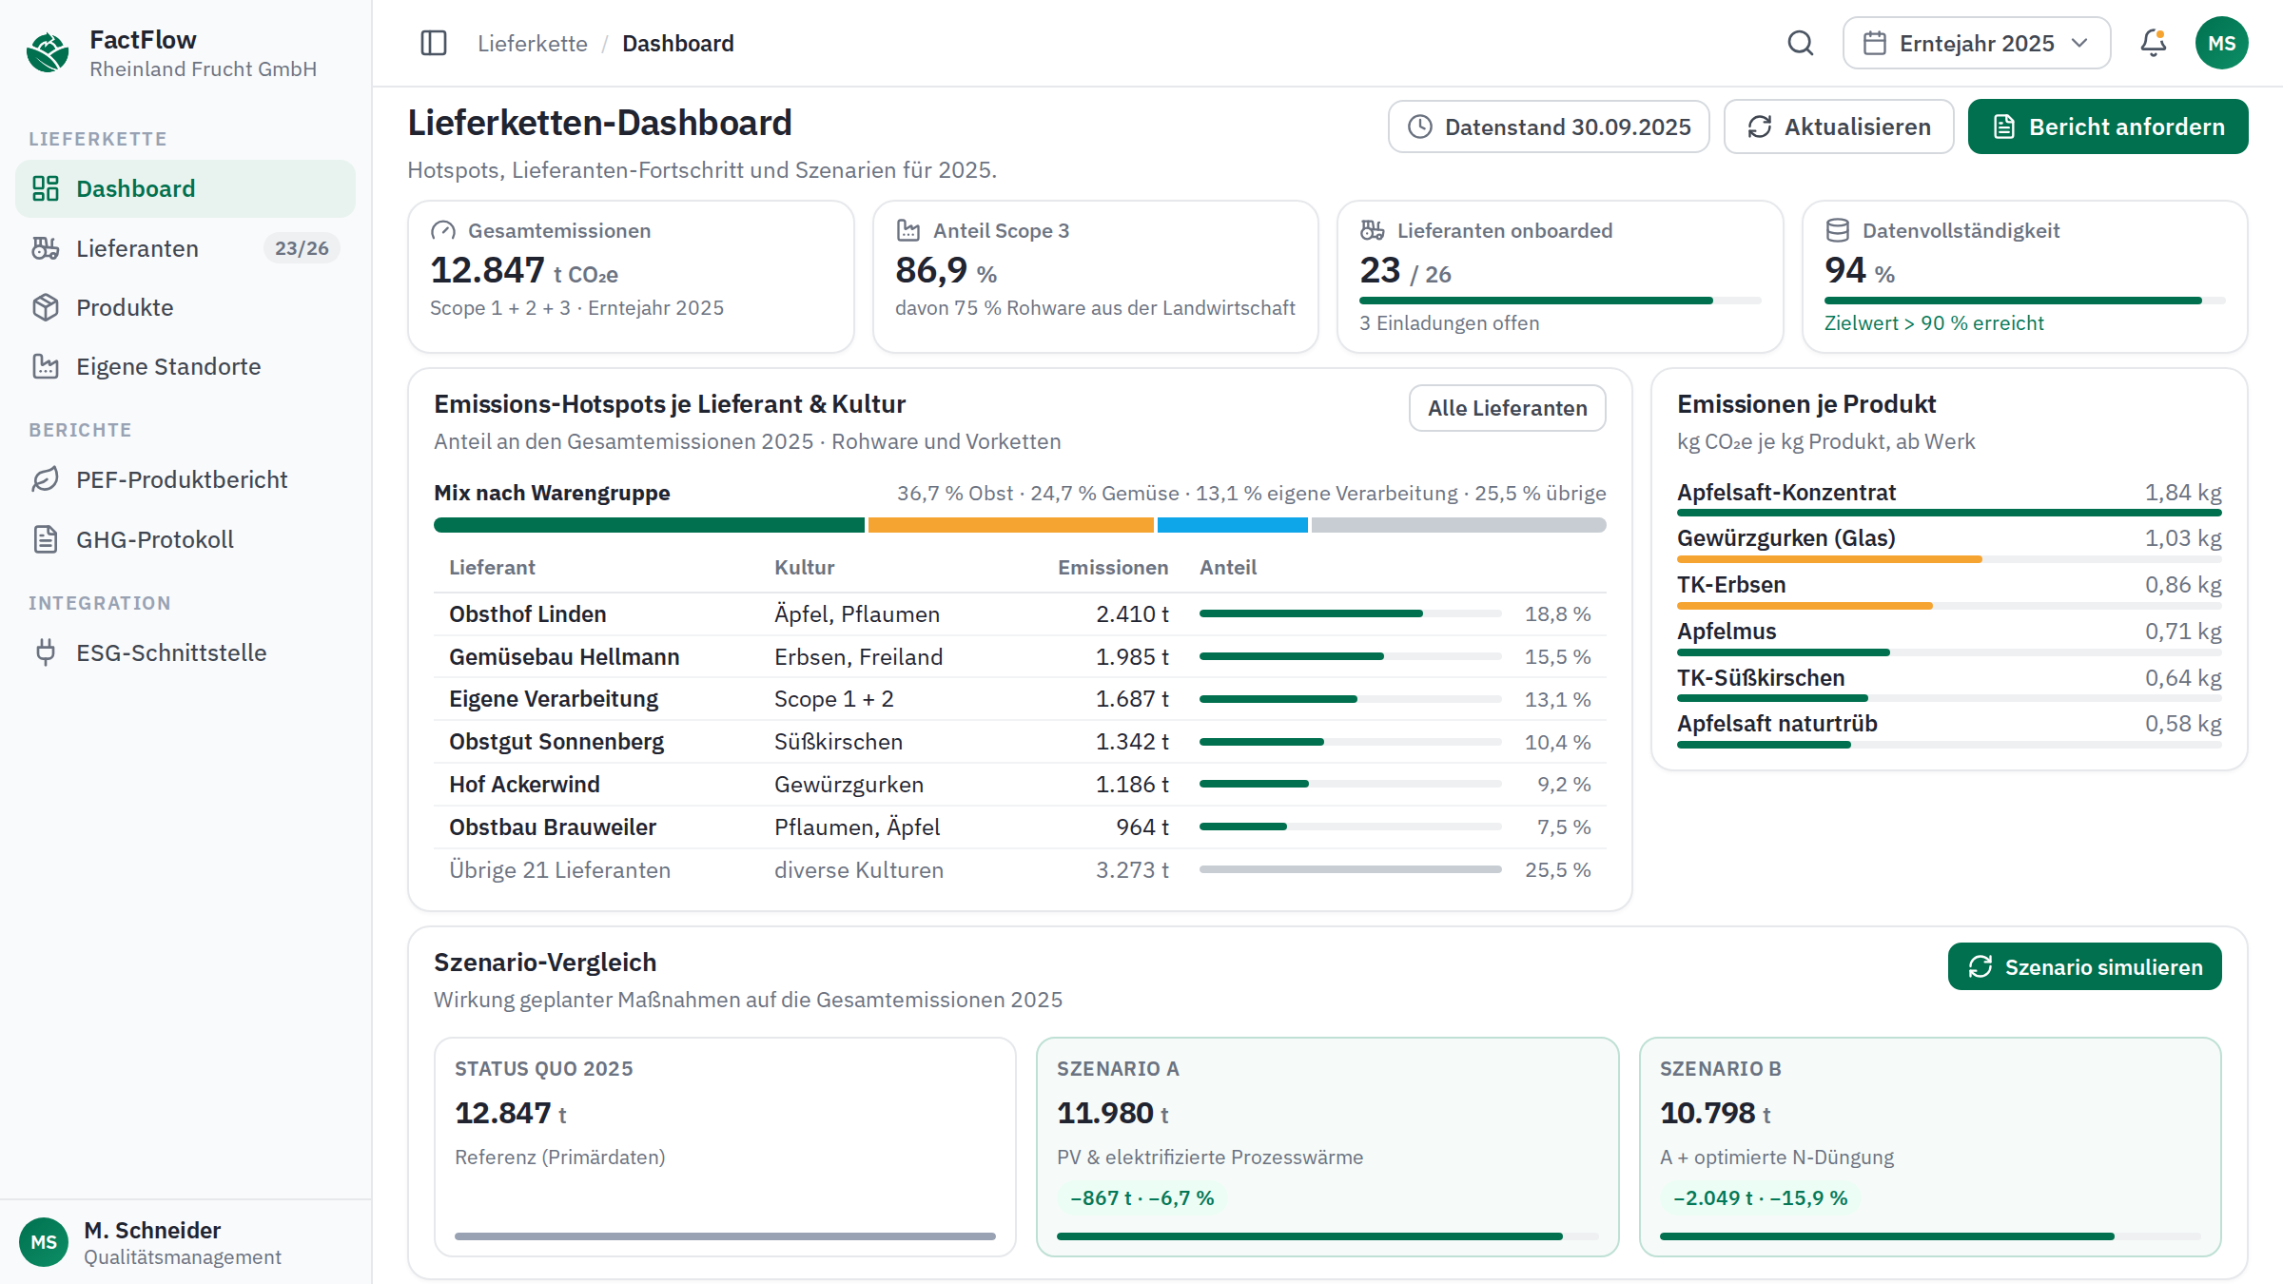The height and width of the screenshot is (1284, 2283).
Task: Click Gemüsebau Hellmann in table
Action: [564, 657]
